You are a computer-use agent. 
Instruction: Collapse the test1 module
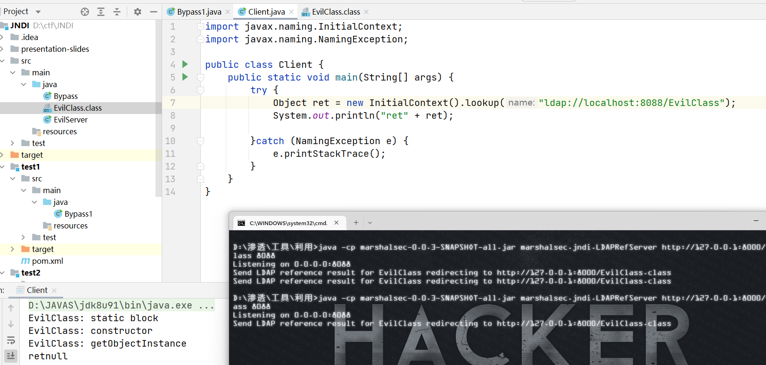tap(2, 167)
